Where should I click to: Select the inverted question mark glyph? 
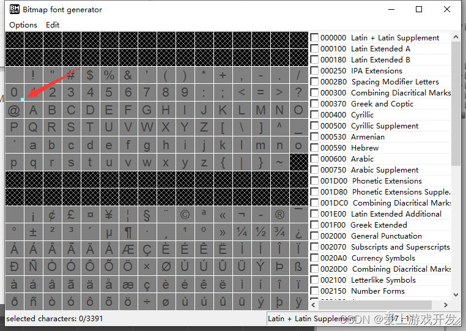click(x=298, y=232)
